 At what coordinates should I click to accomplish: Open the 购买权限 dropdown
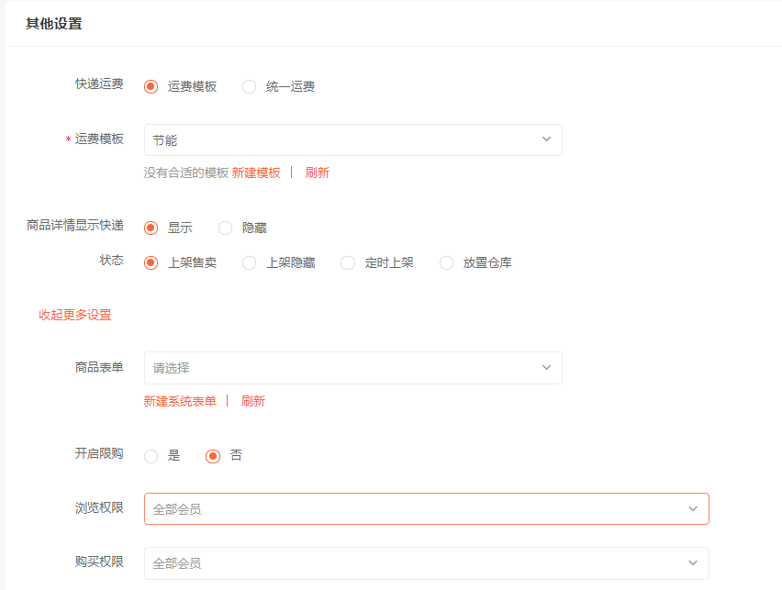[426, 563]
